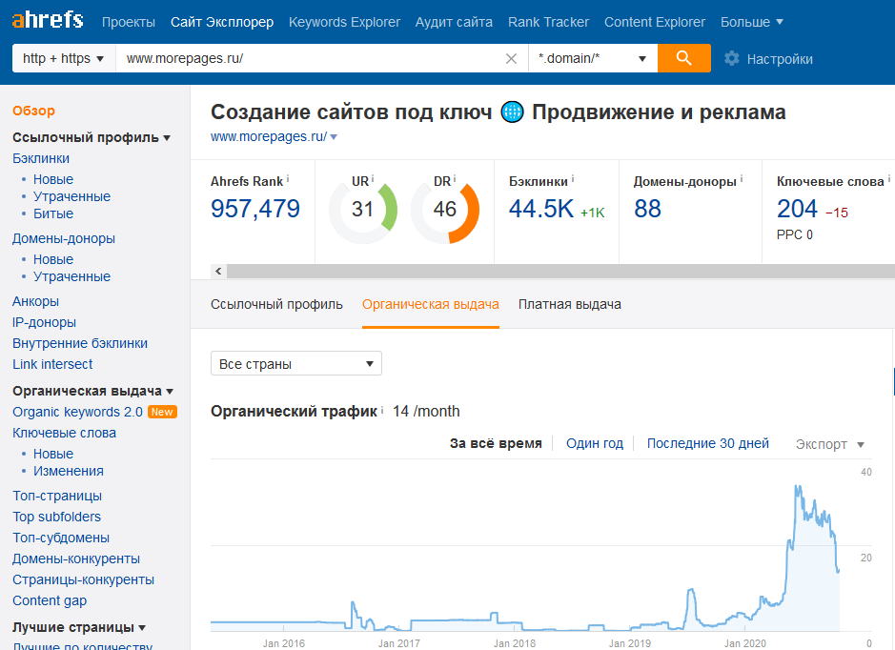Image resolution: width=895 pixels, height=650 pixels.
Task: Open Изменения under Ключевые слова
Action: click(69, 471)
